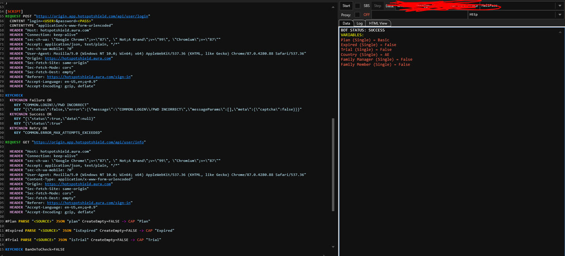Click the COMMON.ERROR_MAX_ATTEMPTS_EXCEEDED key line
Screen dimensions: 565x256
click(x=58, y=132)
